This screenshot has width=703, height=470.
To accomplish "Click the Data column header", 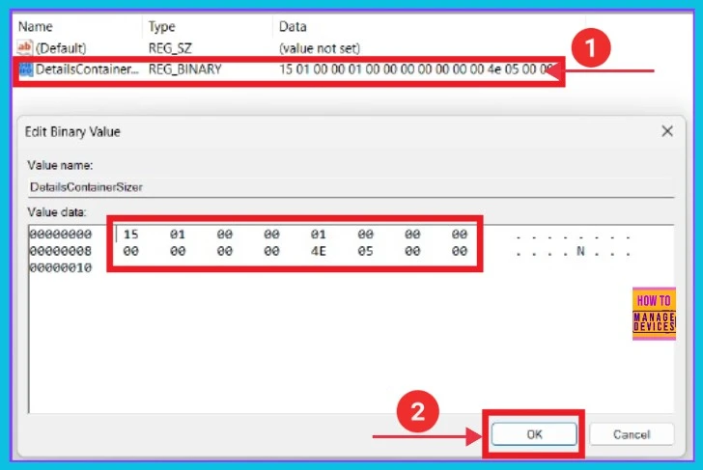I will (293, 26).
